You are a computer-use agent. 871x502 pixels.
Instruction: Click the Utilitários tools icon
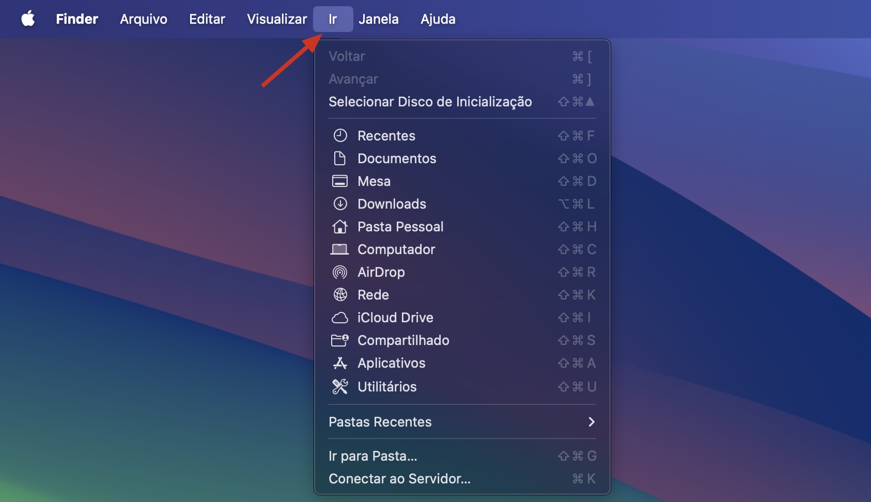[x=340, y=386]
